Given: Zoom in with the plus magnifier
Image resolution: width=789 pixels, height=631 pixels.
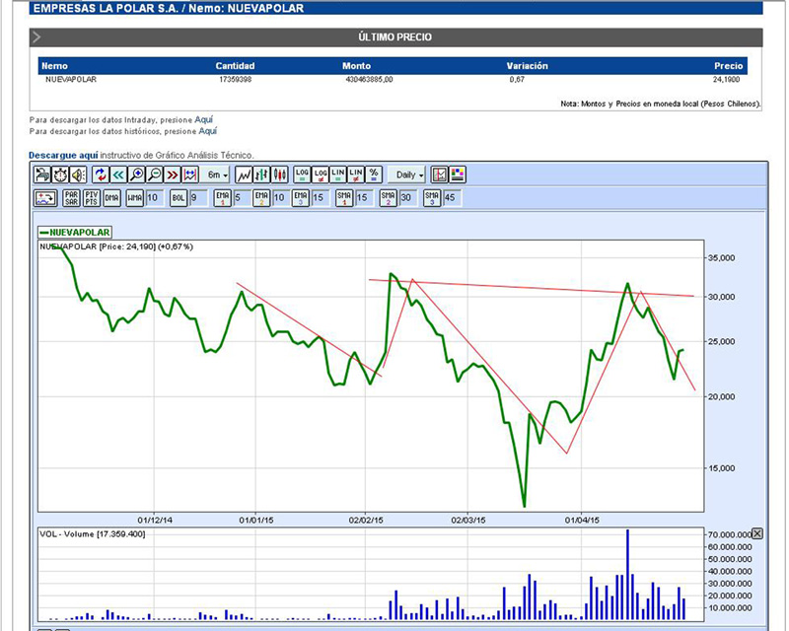Looking at the screenshot, I should (x=136, y=175).
